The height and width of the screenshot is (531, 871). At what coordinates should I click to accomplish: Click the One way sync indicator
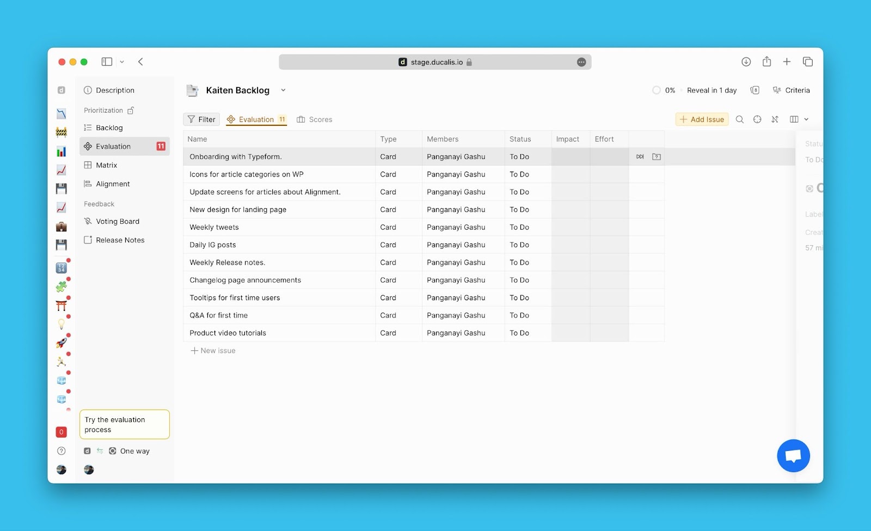point(129,451)
